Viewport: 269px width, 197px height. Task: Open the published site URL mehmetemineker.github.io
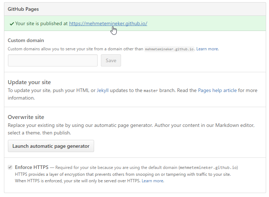pos(108,23)
